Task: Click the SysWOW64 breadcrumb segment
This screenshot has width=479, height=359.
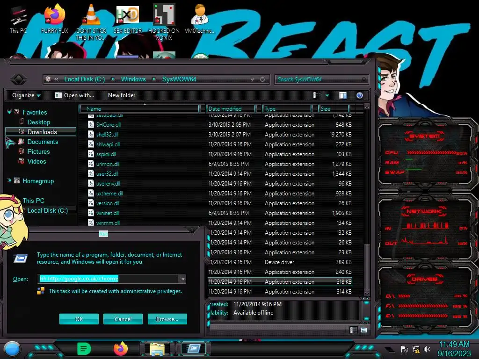Action: [x=179, y=79]
